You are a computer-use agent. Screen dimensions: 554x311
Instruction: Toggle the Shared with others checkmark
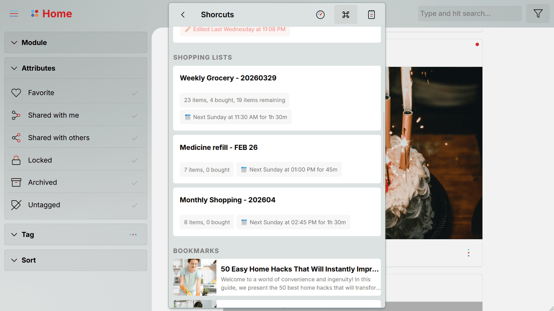tap(134, 138)
